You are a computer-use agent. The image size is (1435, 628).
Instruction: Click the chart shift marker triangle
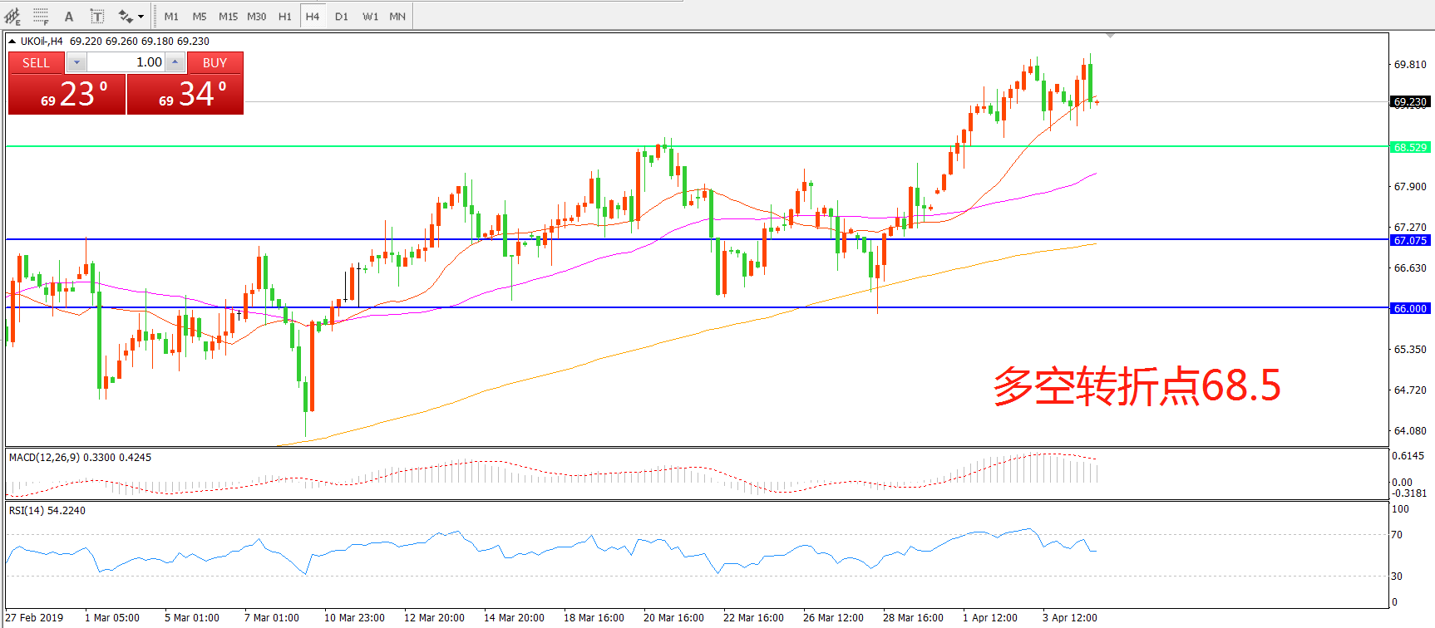(1110, 36)
